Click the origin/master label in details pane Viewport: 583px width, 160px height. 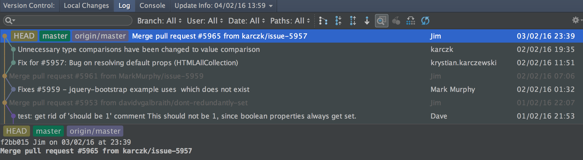(95, 131)
